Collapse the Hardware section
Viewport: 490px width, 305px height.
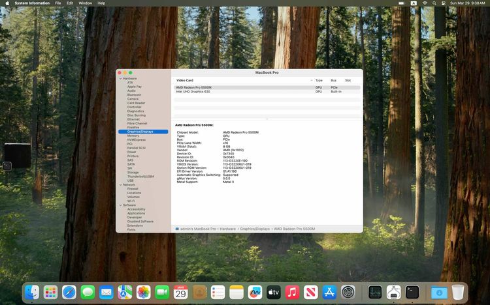(x=121, y=79)
